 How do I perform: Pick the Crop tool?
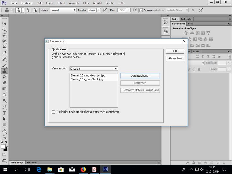pyautogui.click(x=4, y=47)
